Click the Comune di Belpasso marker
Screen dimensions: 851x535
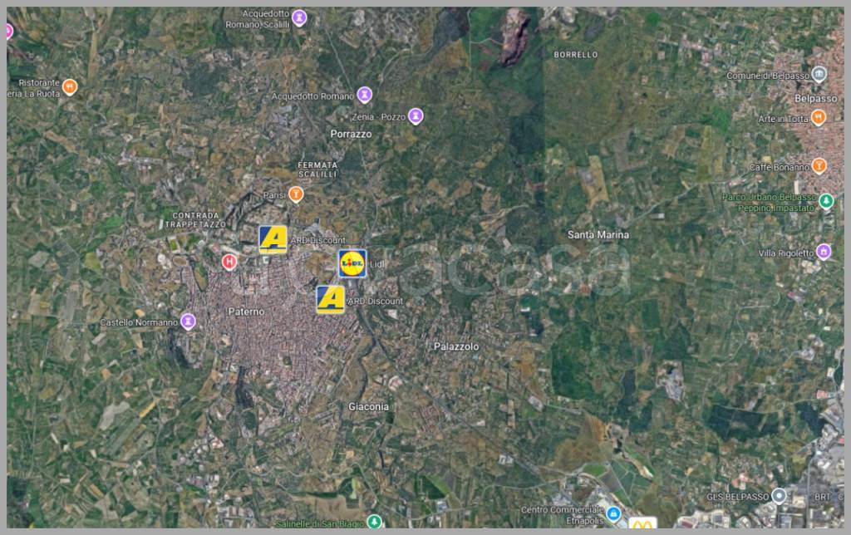(819, 75)
